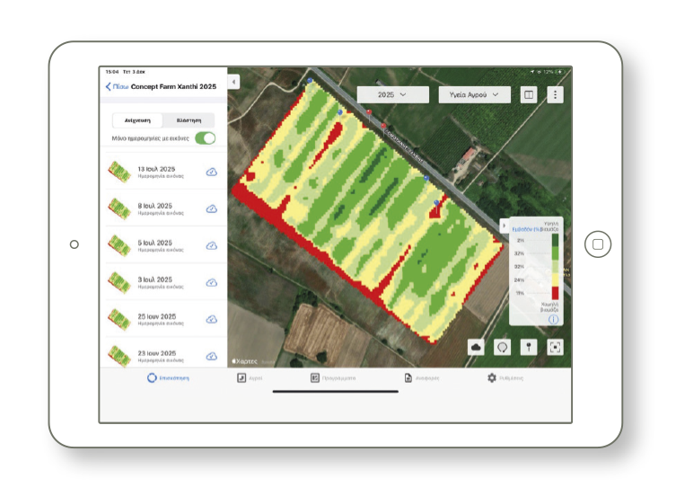Toggle 'Μόνο ημερομηνίες με εικόνες' switch
This screenshot has width=676, height=496.
(x=206, y=137)
